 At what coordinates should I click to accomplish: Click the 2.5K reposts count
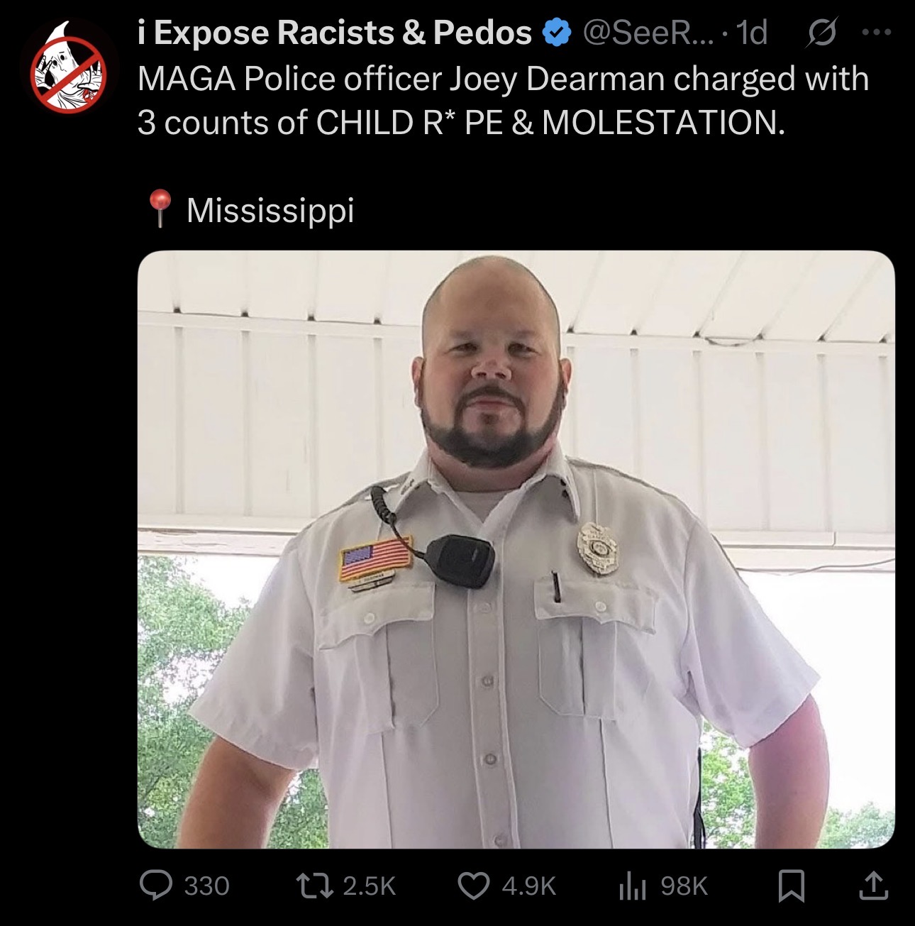(369, 886)
